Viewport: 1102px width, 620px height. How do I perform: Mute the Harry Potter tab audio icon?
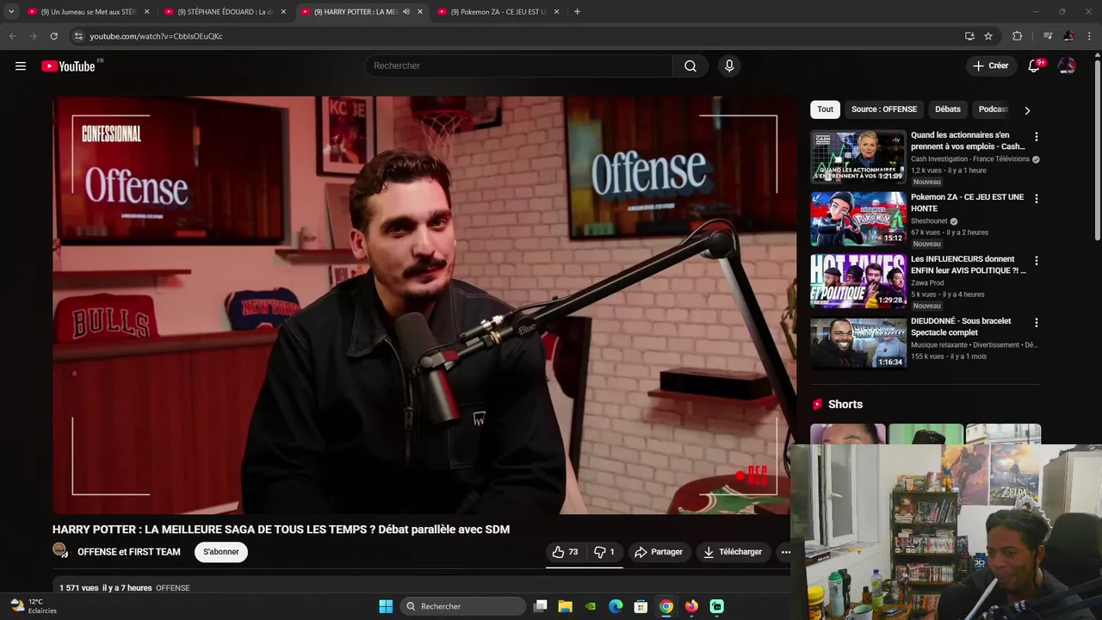[x=406, y=12]
